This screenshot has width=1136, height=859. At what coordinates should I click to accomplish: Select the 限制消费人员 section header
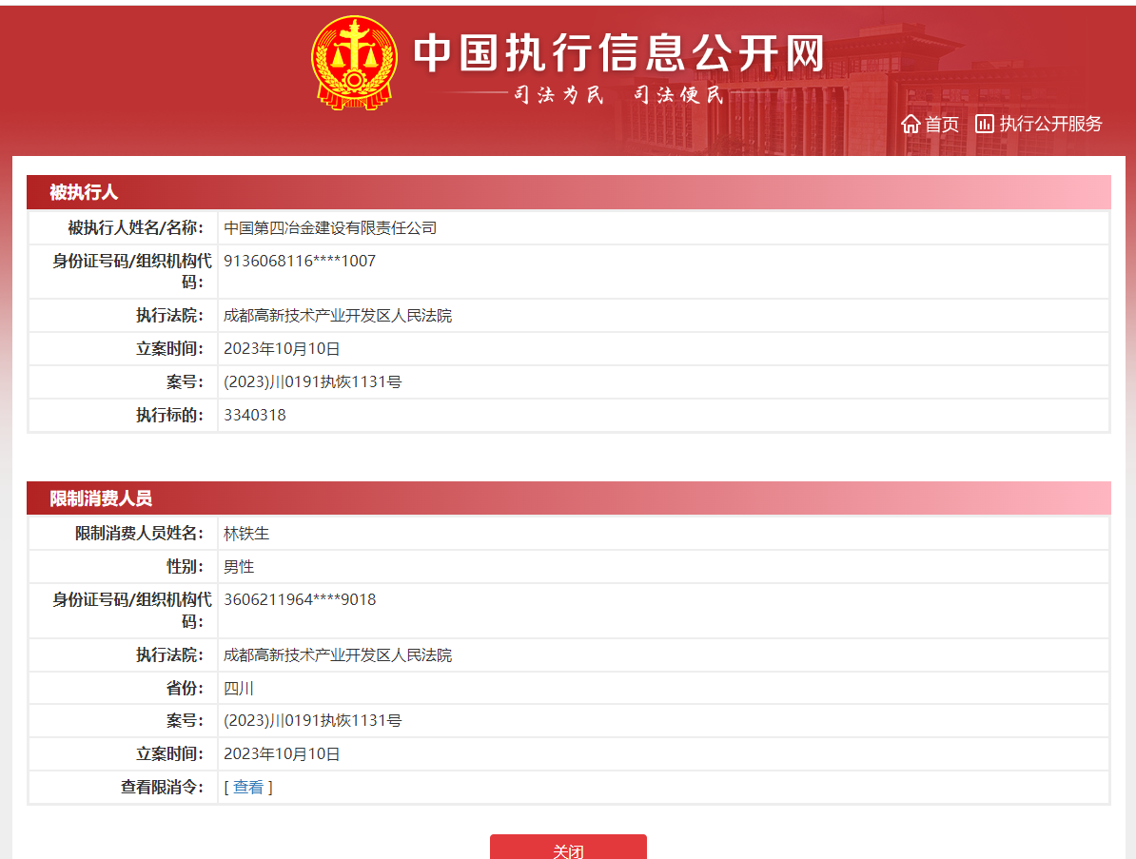[101, 498]
